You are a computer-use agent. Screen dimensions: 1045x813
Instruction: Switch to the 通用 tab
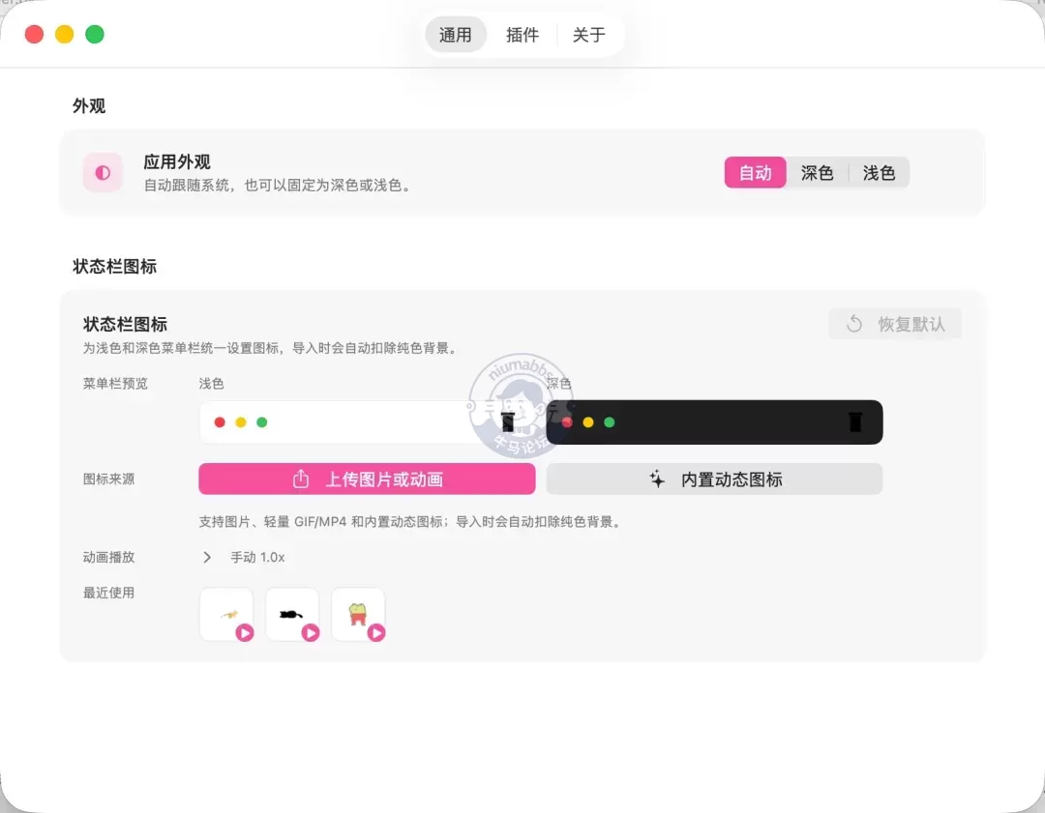(455, 35)
